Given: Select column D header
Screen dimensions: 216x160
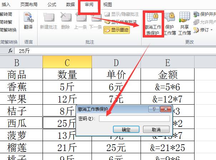Looking at the screenshot, I should pos(116,62).
